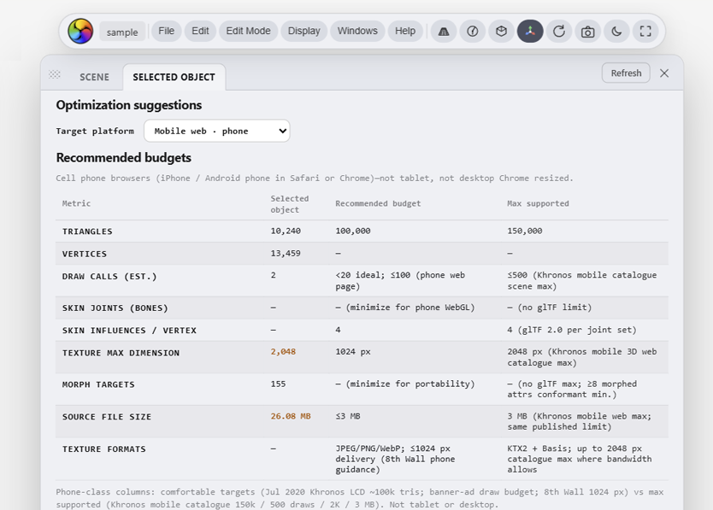Toggle dark mode moon icon
Viewport: 713px width, 510px height.
pyautogui.click(x=616, y=32)
